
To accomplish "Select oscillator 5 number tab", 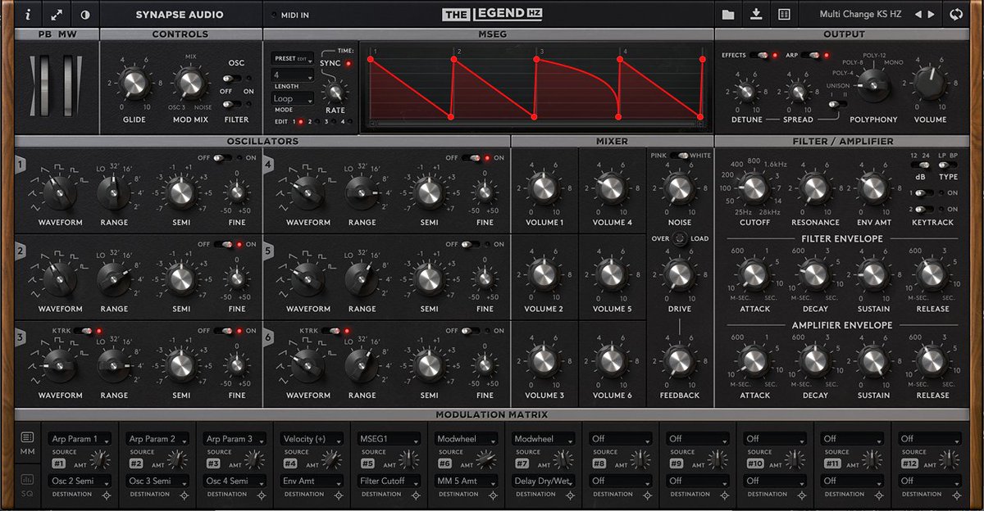I will coord(270,251).
